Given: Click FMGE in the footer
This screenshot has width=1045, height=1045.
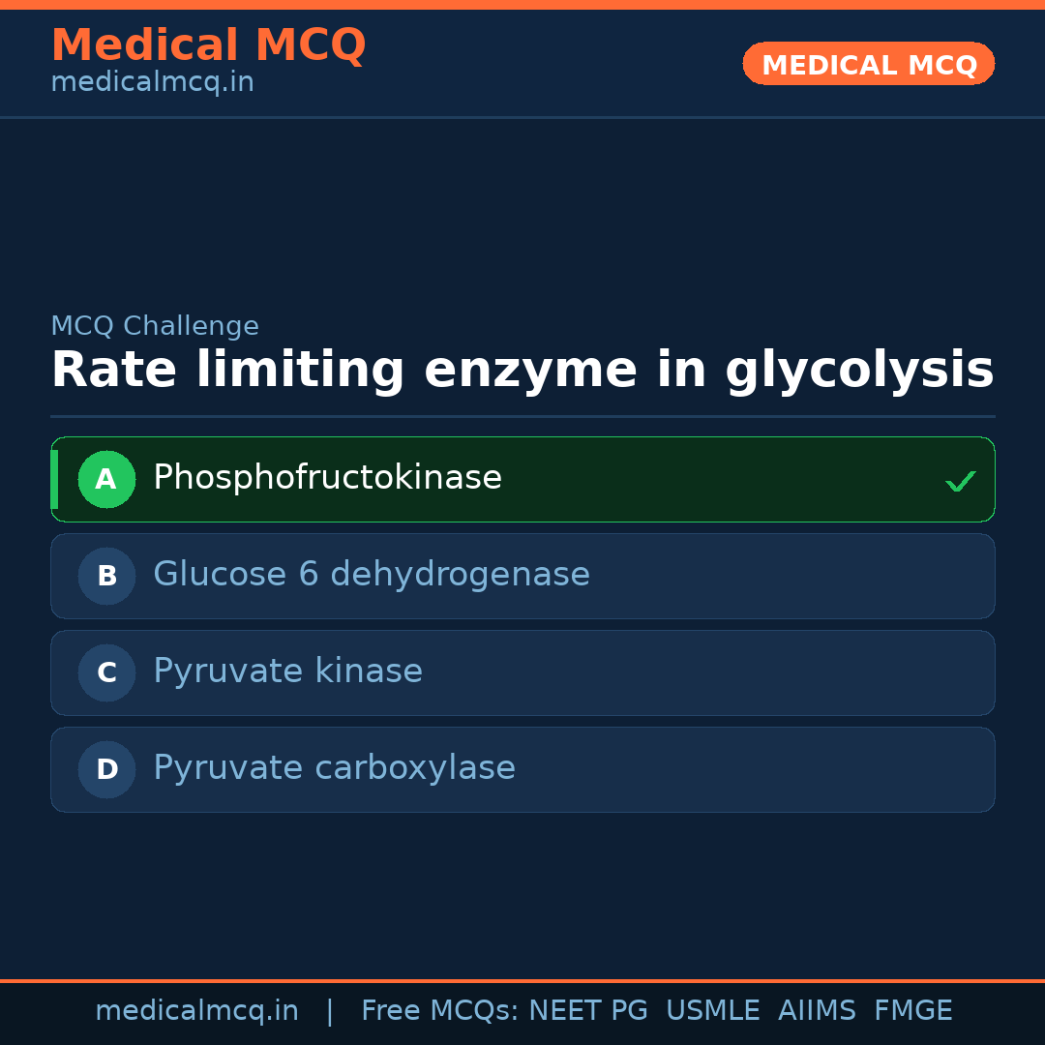Looking at the screenshot, I should pyautogui.click(x=912, y=1011).
